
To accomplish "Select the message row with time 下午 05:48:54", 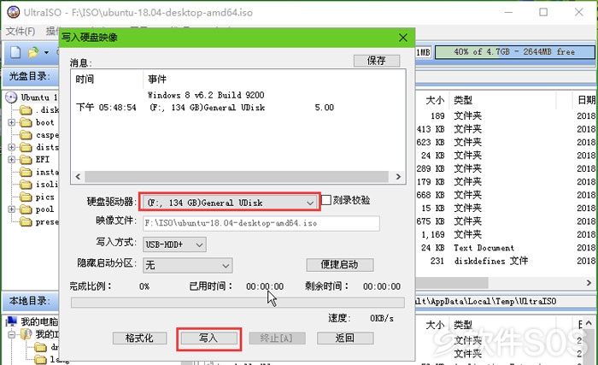I will pyautogui.click(x=205, y=108).
